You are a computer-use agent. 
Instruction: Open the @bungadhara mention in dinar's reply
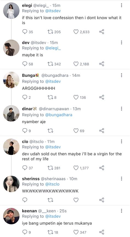(x=59, y=115)
